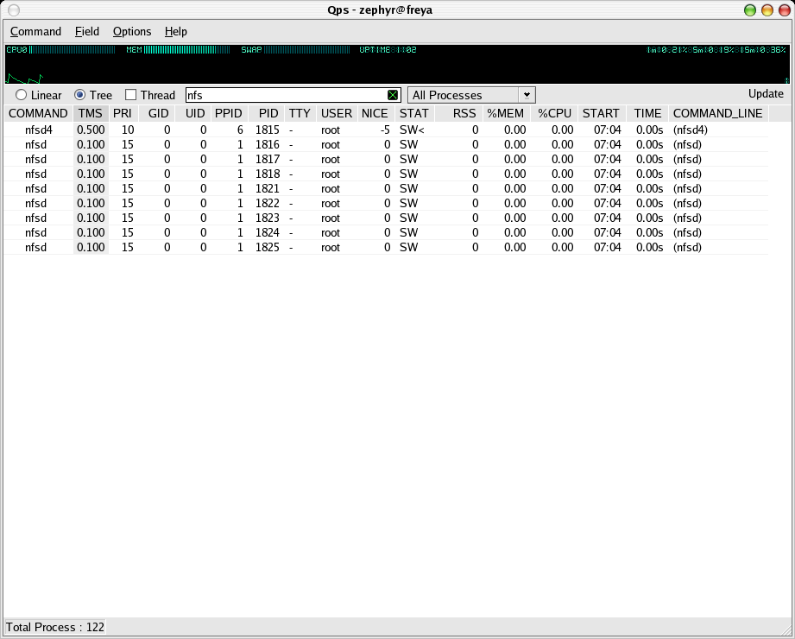Click the CPU0 usage bar
Screen dimensions: 795x639
[73, 50]
